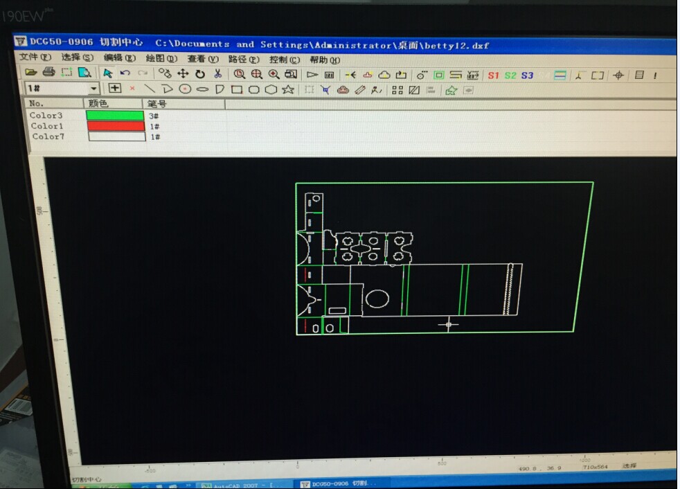The height and width of the screenshot is (489, 680).
Task: Select the arrow pointer selection tool
Action: (107, 73)
